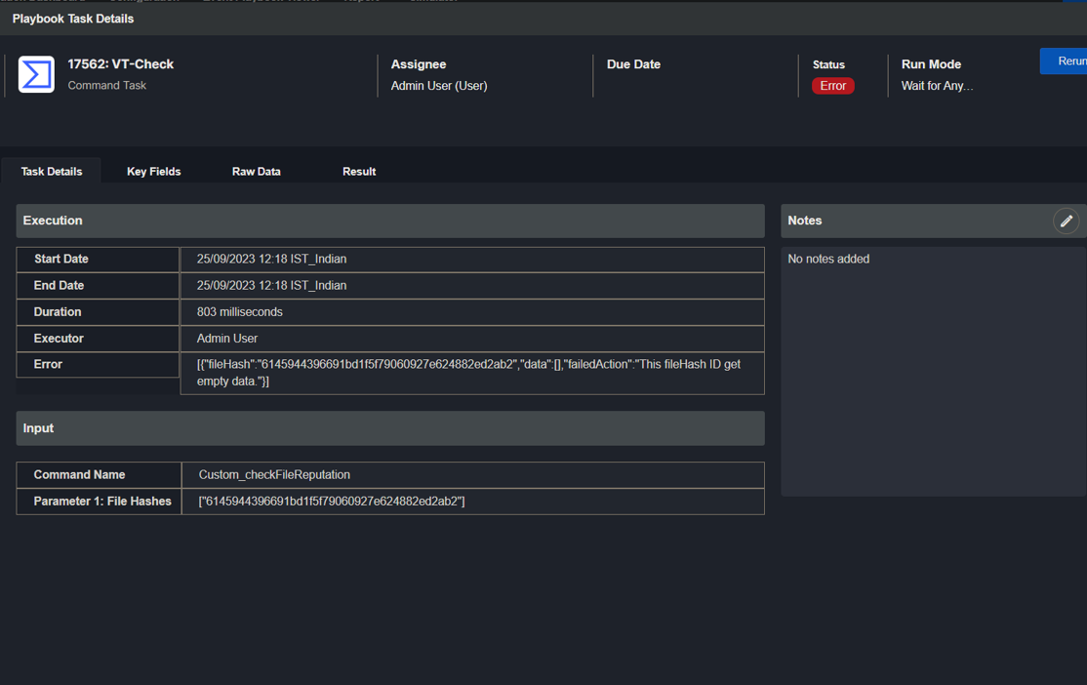Select the task title 17562: VT-Check
Viewport: 1087px width, 685px height.
(121, 63)
